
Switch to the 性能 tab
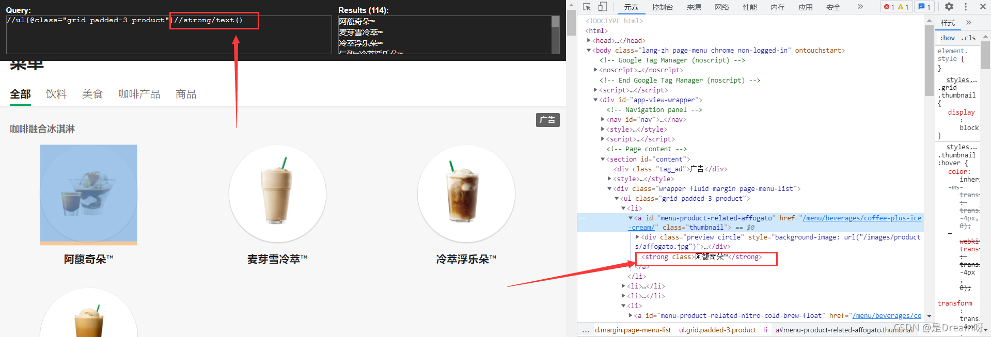[x=750, y=7]
